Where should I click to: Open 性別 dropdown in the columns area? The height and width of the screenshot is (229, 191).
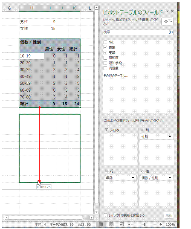(x=170, y=137)
